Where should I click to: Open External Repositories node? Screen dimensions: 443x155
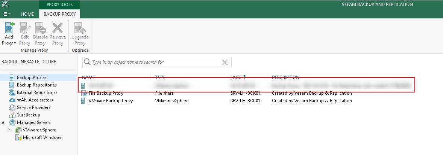pyautogui.click(x=37, y=92)
